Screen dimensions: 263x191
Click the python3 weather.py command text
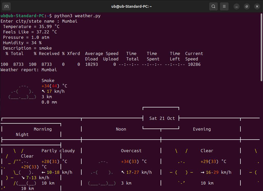coord(77,16)
